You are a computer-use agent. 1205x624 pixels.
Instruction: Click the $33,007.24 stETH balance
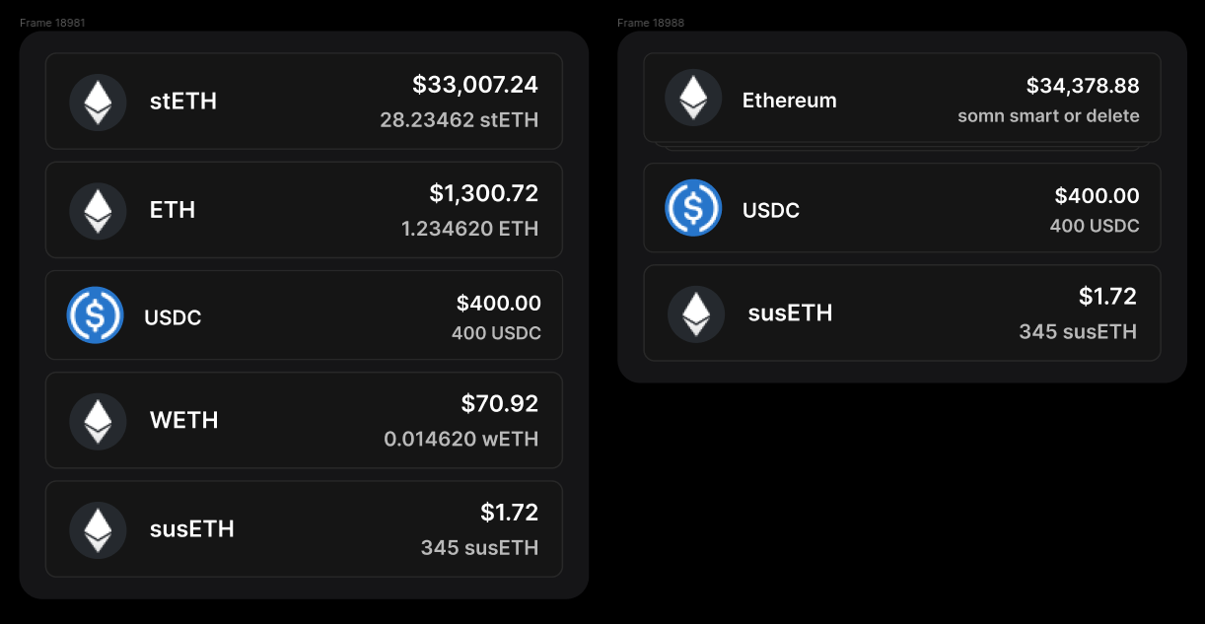(x=475, y=85)
